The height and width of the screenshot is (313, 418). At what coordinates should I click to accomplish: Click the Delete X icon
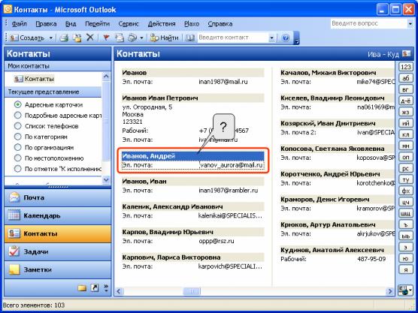[x=90, y=38]
